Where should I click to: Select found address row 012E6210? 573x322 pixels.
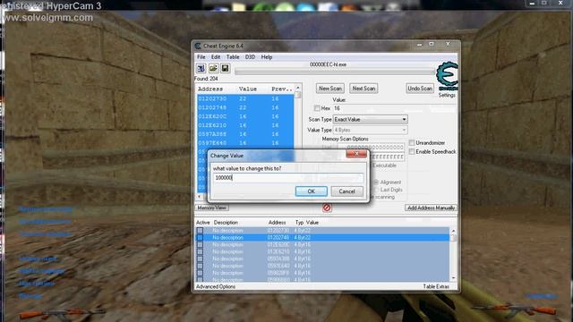245,125
